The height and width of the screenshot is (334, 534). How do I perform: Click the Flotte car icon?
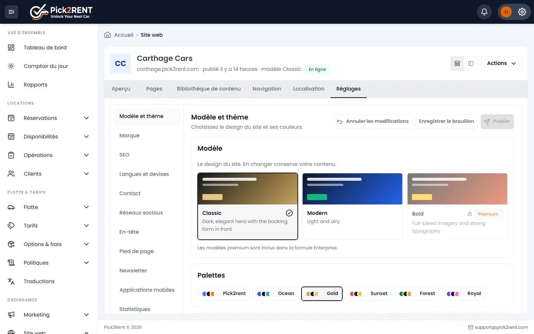(x=11, y=207)
